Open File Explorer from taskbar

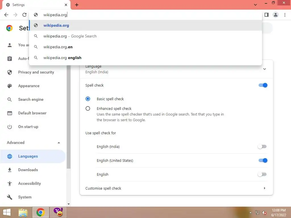(23, 212)
